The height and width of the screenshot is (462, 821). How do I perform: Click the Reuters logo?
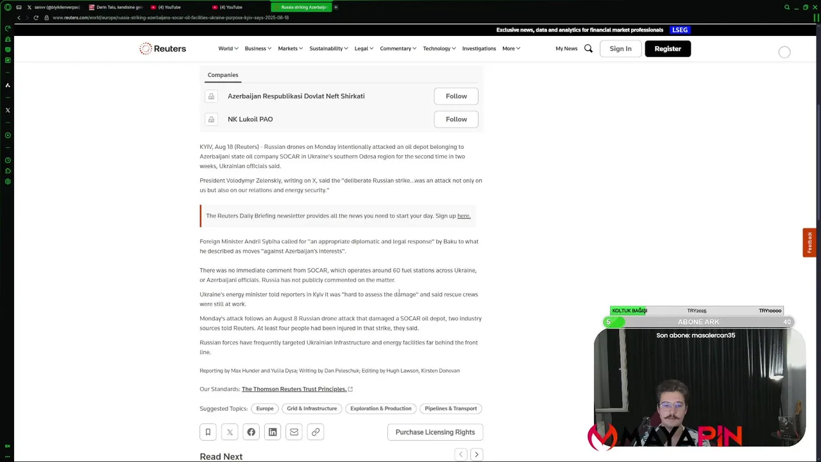(163, 48)
